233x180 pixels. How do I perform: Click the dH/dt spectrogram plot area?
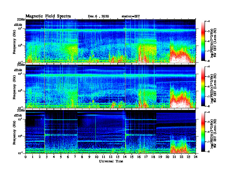(x=111, y=41)
